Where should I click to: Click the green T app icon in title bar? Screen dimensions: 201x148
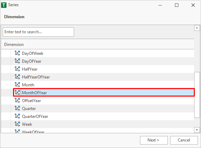pyautogui.click(x=4, y=5)
